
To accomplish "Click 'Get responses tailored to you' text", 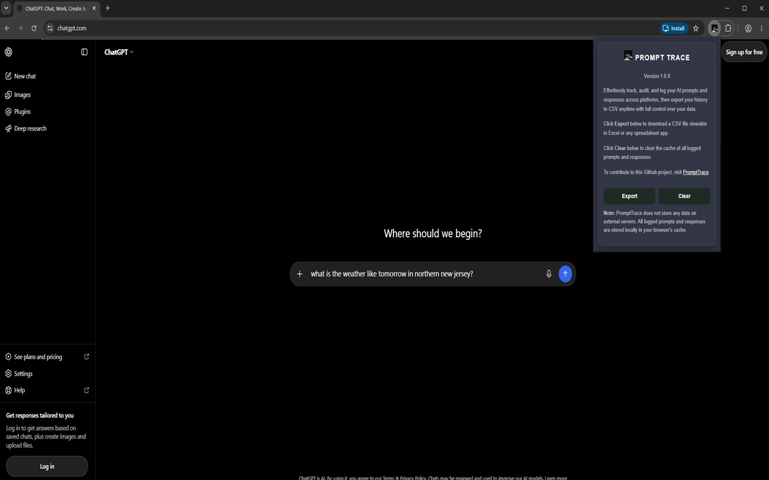I will click(40, 415).
